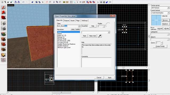Click the Angles compass dial
This screenshot has height=95, width=170.
click(x=108, y=25)
